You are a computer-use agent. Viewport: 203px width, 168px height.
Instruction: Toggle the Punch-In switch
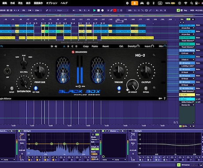[x=143, y=10]
